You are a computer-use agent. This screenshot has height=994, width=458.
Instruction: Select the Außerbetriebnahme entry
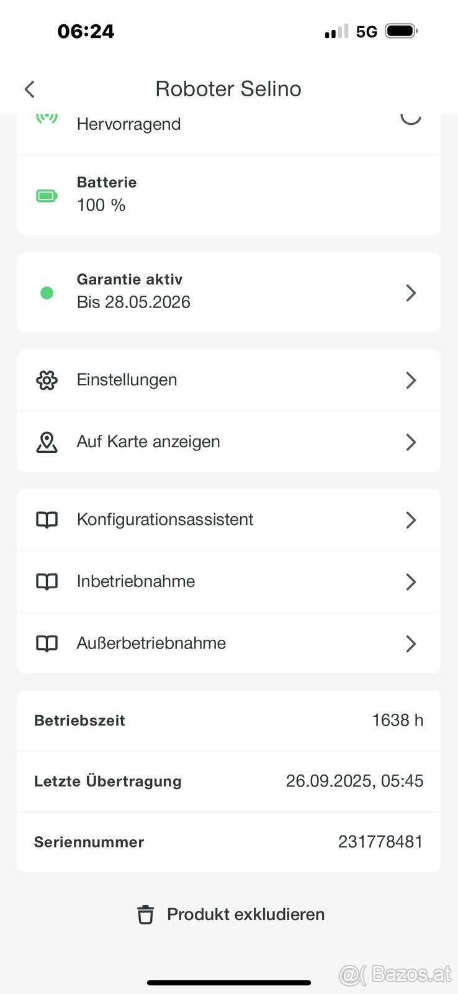tap(151, 643)
